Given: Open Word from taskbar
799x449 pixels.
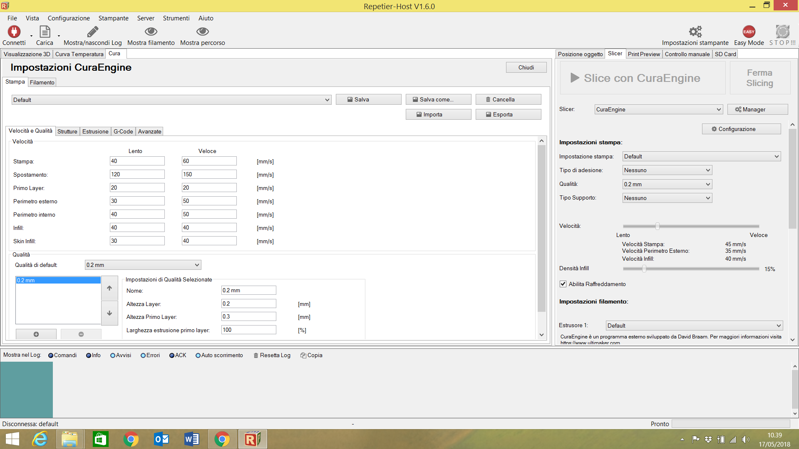Looking at the screenshot, I should click(x=192, y=439).
